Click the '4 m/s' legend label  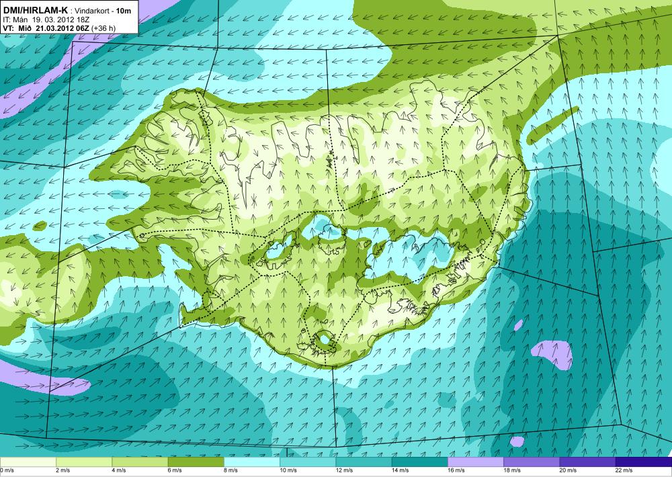point(119,470)
